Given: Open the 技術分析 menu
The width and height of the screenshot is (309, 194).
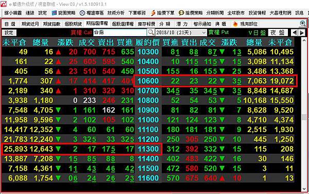Looking at the screenshot, I should tap(116, 13).
